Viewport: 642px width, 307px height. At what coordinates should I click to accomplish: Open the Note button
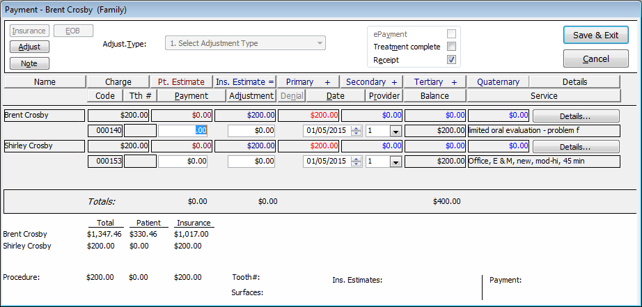click(x=29, y=63)
